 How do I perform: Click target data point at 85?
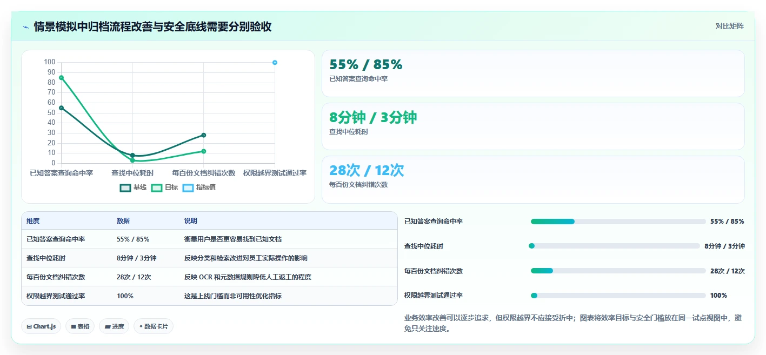(62, 78)
